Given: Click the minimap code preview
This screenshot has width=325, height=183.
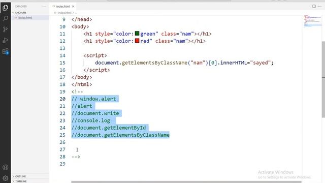Looking at the screenshot, I should pos(313,21).
